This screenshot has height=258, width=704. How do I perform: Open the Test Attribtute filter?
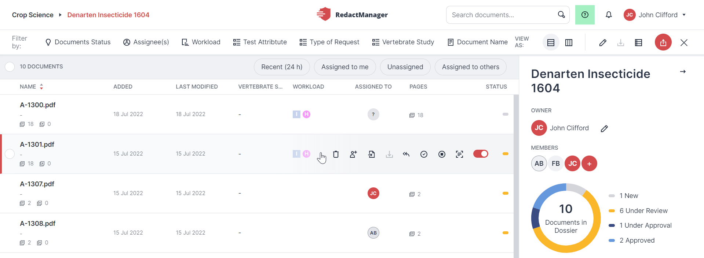coord(260,42)
